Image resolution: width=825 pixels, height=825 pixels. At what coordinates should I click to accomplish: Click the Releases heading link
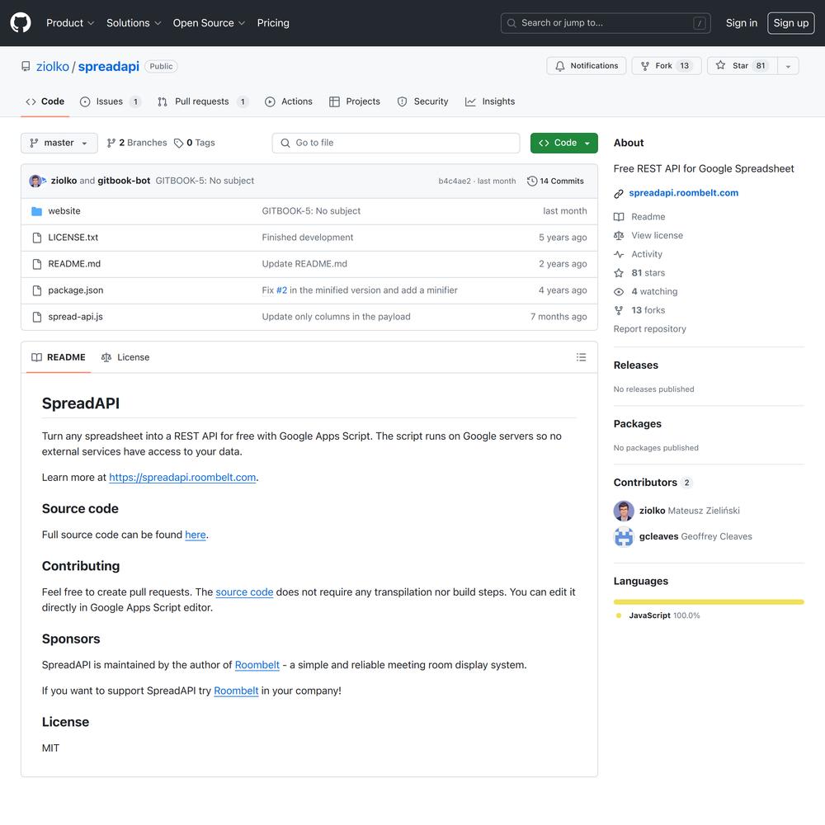tap(635, 365)
